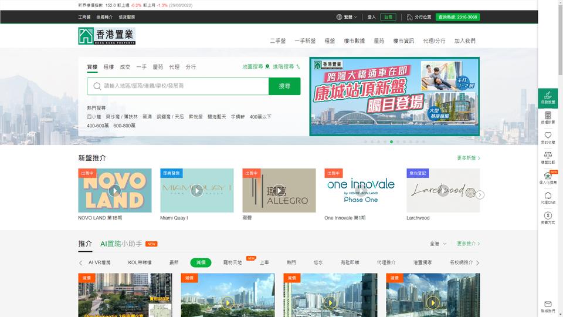Play the Larchwood video
This screenshot has width=563, height=317.
coord(443,190)
